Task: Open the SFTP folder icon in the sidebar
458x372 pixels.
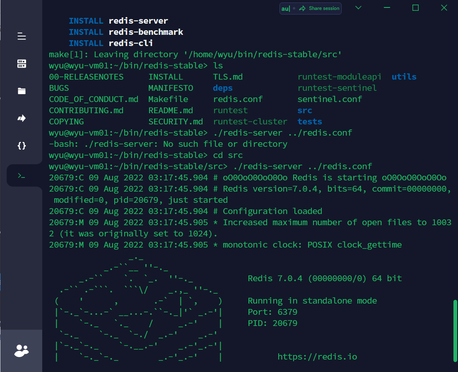Action: [x=22, y=91]
